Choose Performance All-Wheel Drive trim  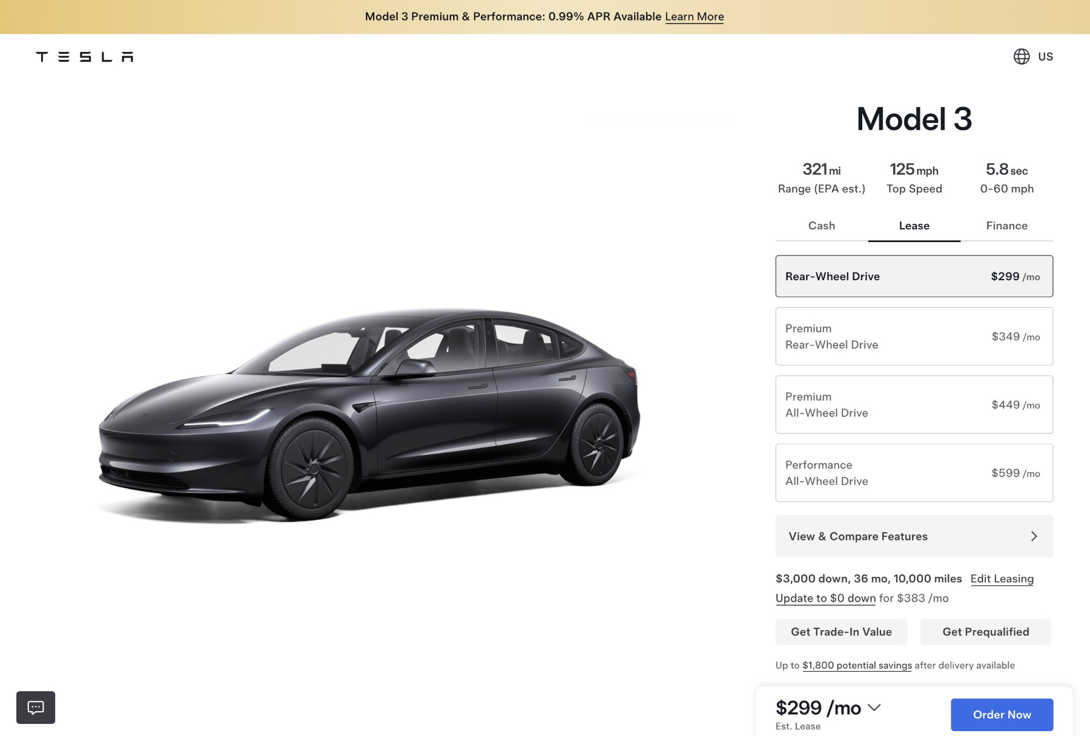click(914, 473)
